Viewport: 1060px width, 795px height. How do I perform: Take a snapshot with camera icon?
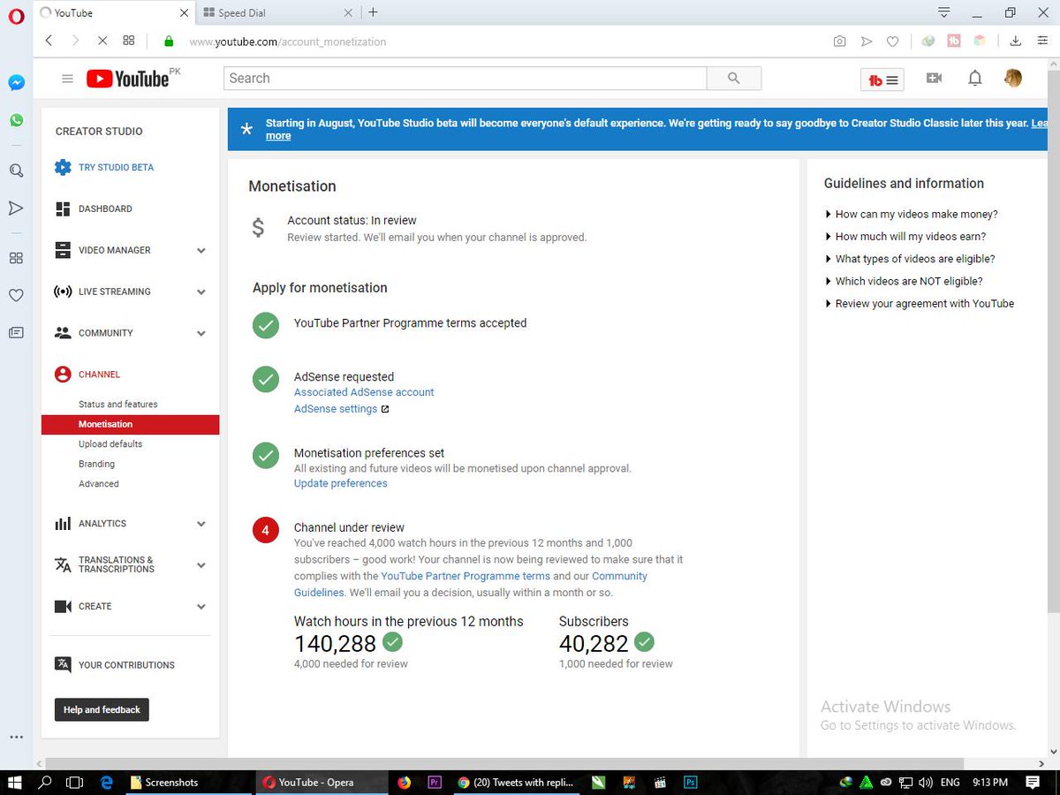[839, 42]
